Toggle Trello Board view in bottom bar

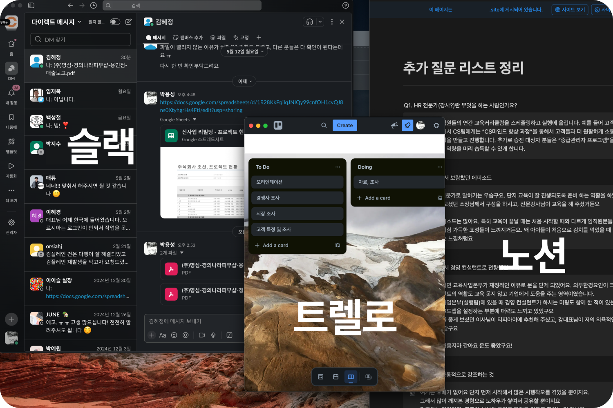click(351, 377)
